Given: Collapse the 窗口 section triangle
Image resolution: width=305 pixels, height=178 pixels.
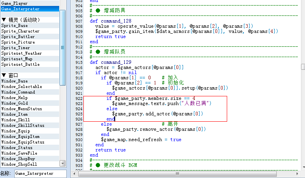Looking at the screenshot, I should coord(4,75).
